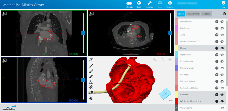Click the Catheter cube icon

[x=217, y=95]
